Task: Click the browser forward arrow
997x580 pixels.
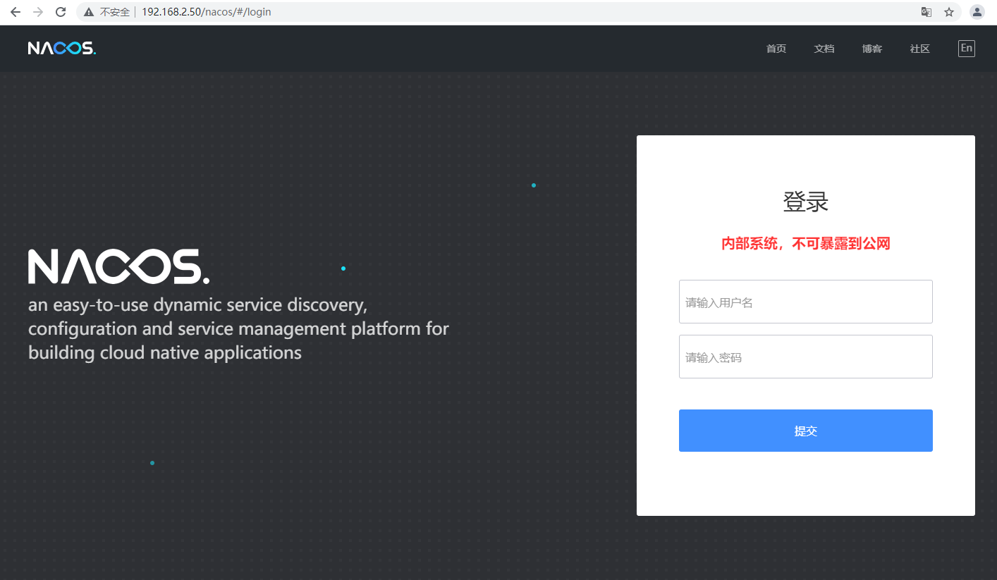Action: 38,12
